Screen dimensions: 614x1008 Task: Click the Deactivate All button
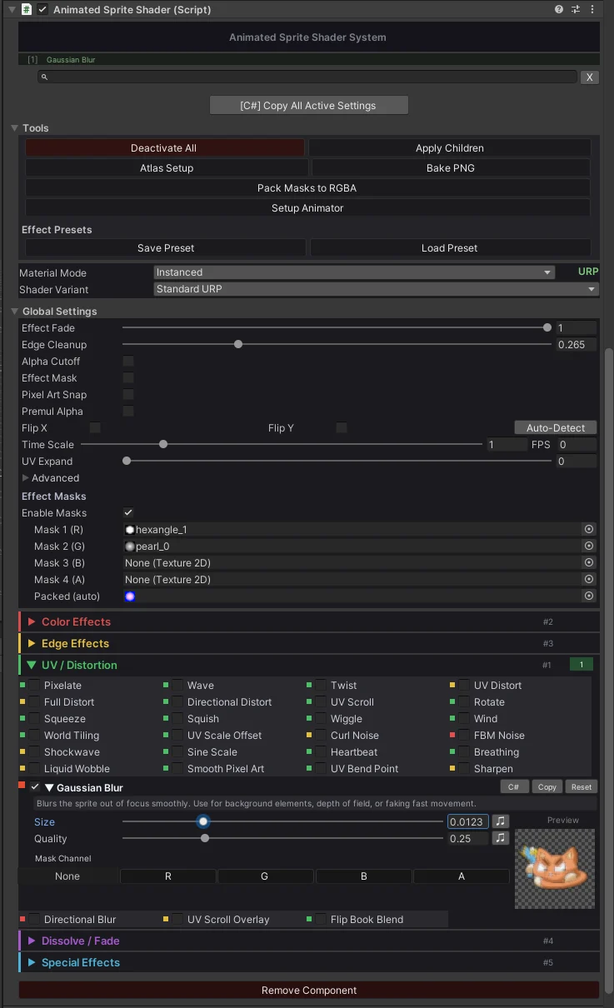164,147
